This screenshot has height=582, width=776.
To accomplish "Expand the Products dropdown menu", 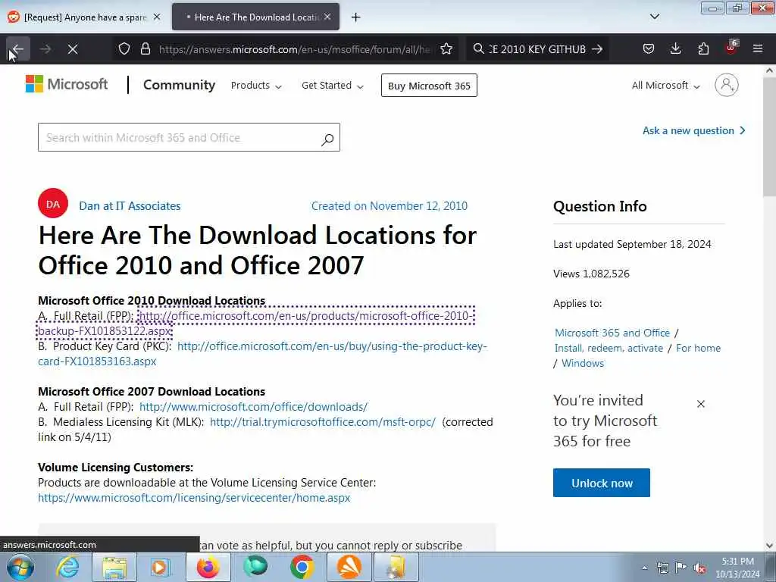I will coord(256,86).
